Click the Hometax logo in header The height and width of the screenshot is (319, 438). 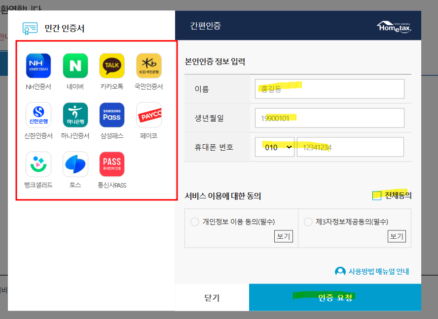[x=394, y=27]
